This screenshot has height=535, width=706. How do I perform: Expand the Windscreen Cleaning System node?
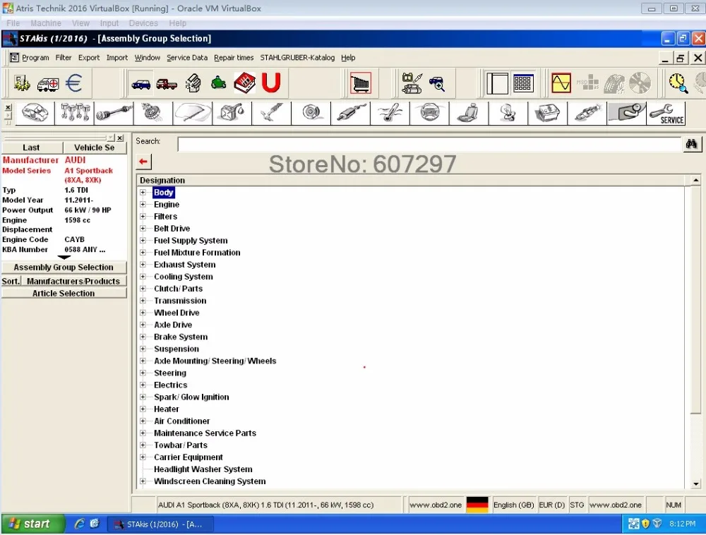coord(143,481)
